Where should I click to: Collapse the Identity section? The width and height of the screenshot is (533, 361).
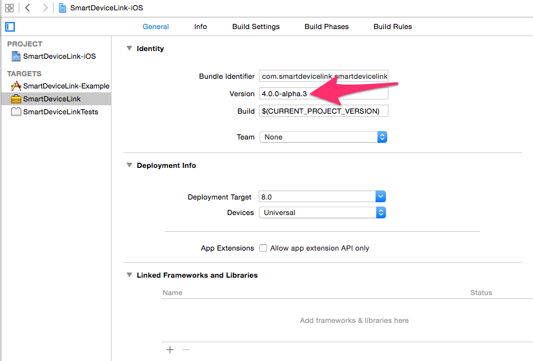[129, 48]
